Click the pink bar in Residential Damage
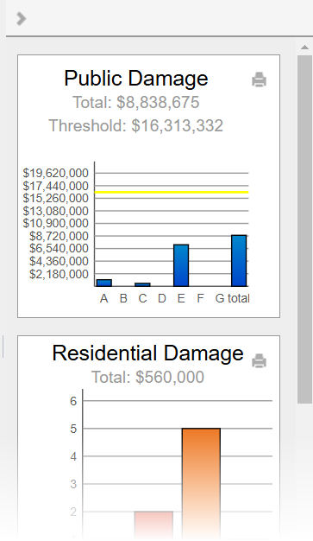 point(153,525)
